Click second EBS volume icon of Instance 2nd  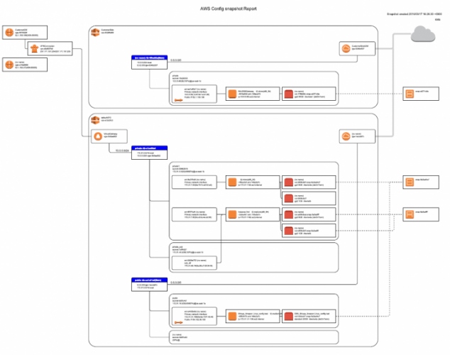288,231
